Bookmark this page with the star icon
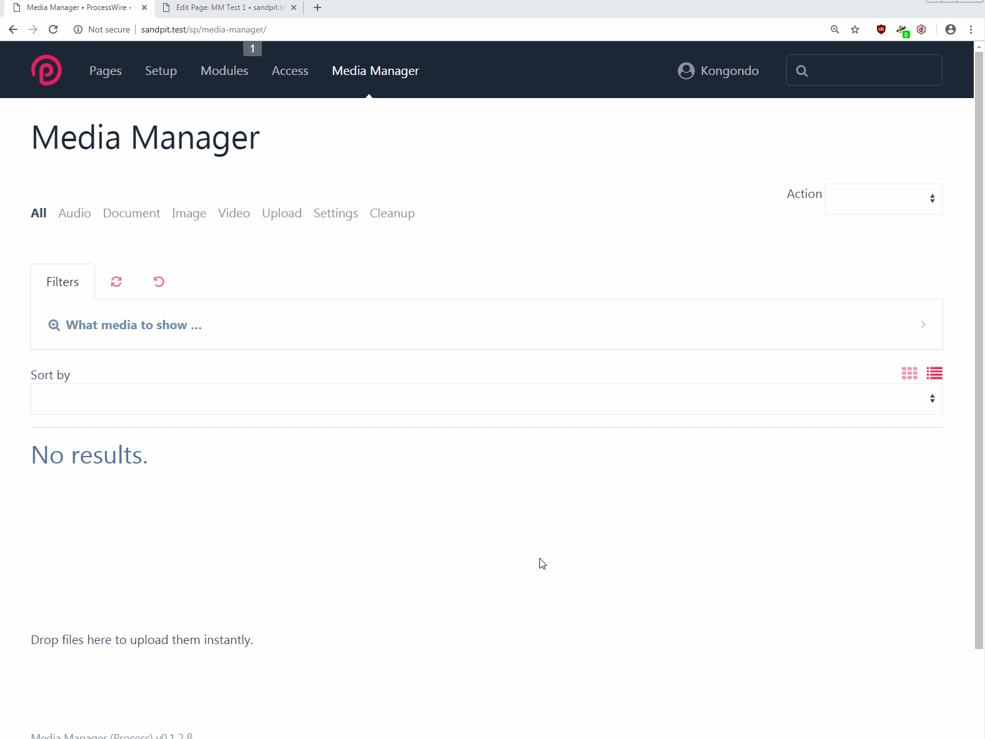 [855, 29]
